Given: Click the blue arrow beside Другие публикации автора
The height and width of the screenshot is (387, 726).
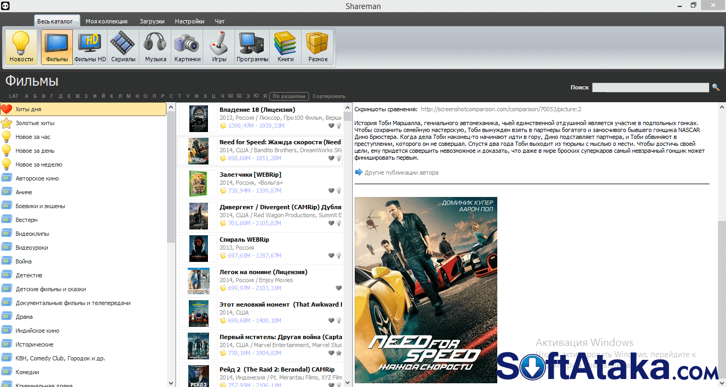Looking at the screenshot, I should [358, 172].
